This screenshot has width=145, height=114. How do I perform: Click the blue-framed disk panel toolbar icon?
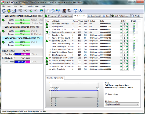point(14,11)
